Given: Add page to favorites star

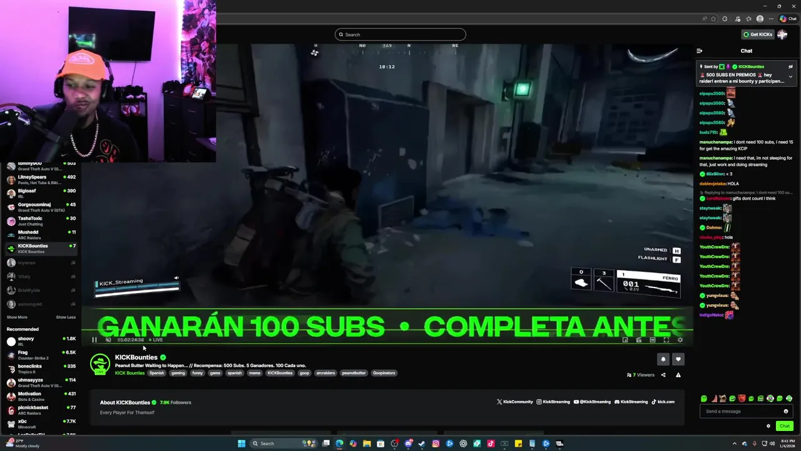Looking at the screenshot, I should tap(713, 19).
